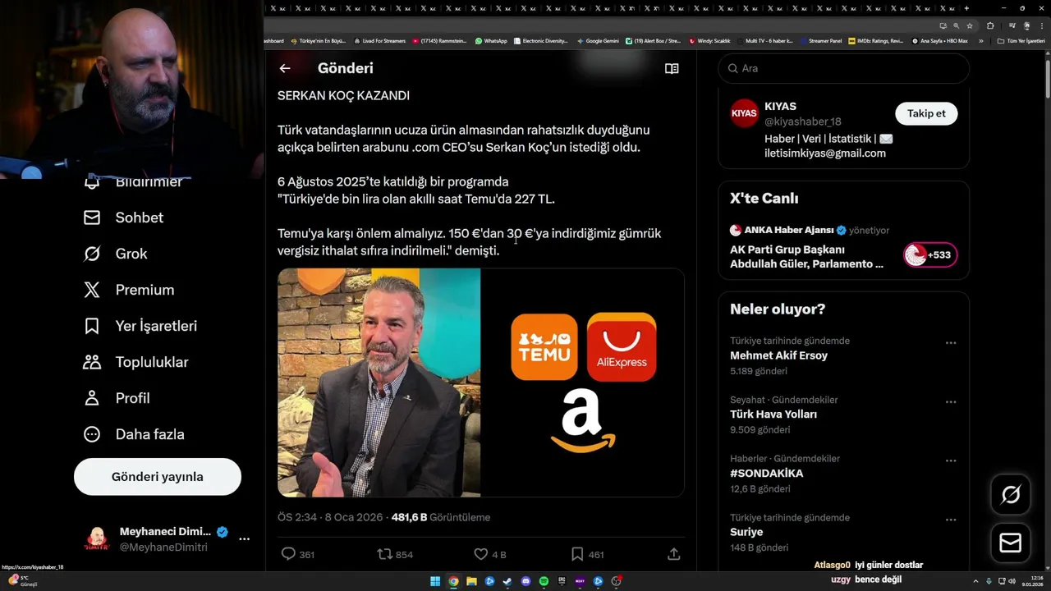Open Steam from the taskbar
The width and height of the screenshot is (1051, 591).
507,581
